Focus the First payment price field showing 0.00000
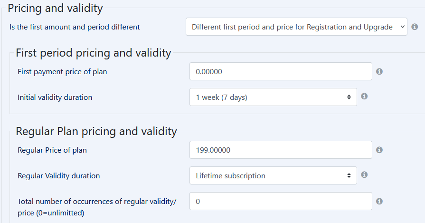Image resolution: width=425 pixels, height=223 pixels. click(x=281, y=72)
